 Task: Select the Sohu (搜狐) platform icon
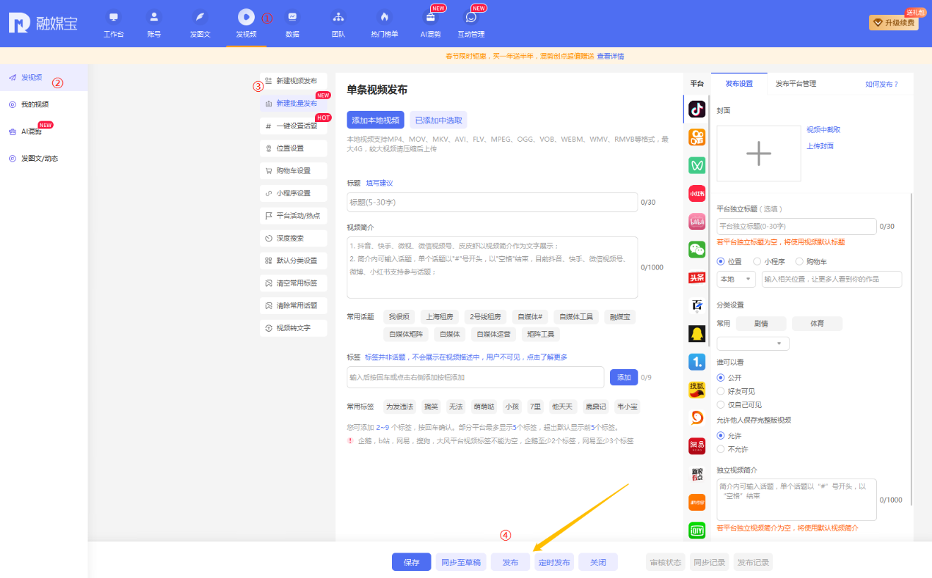pyautogui.click(x=697, y=390)
